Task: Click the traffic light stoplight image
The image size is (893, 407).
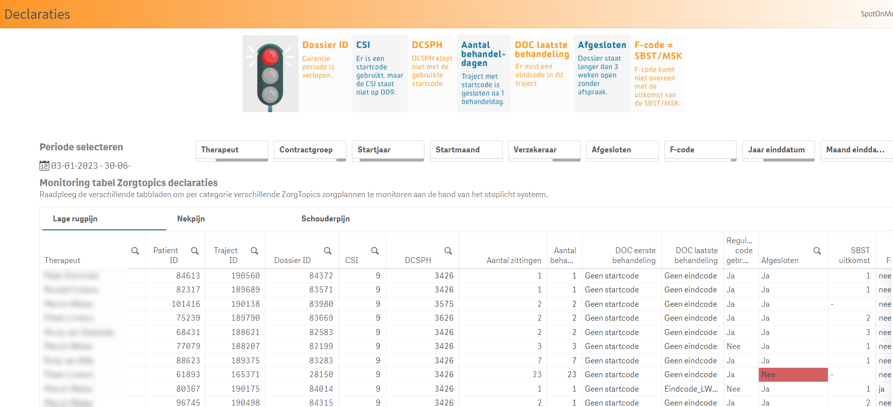Action: coord(270,74)
